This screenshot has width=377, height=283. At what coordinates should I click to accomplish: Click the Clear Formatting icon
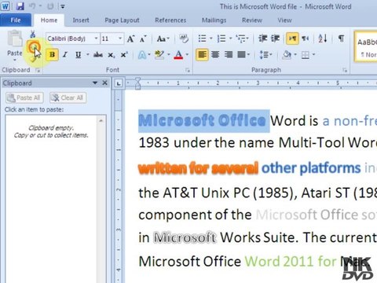[184, 39]
